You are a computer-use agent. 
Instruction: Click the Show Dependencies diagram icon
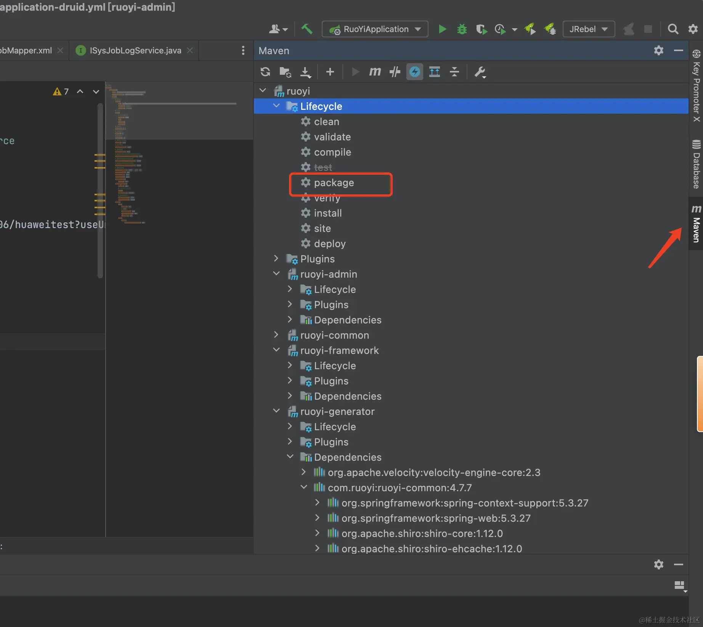(434, 72)
